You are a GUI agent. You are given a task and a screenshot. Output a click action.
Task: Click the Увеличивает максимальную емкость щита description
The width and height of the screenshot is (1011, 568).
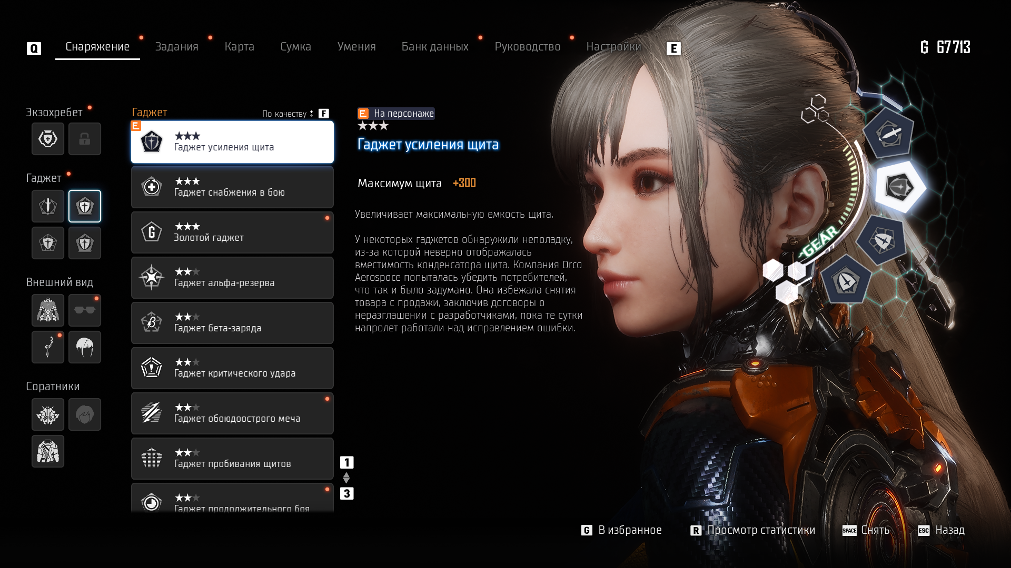pos(454,215)
